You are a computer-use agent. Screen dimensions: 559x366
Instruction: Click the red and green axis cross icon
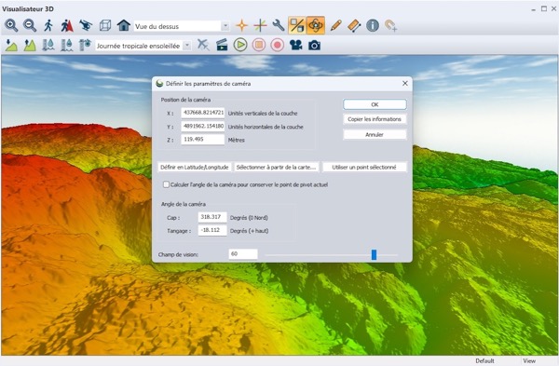260,26
